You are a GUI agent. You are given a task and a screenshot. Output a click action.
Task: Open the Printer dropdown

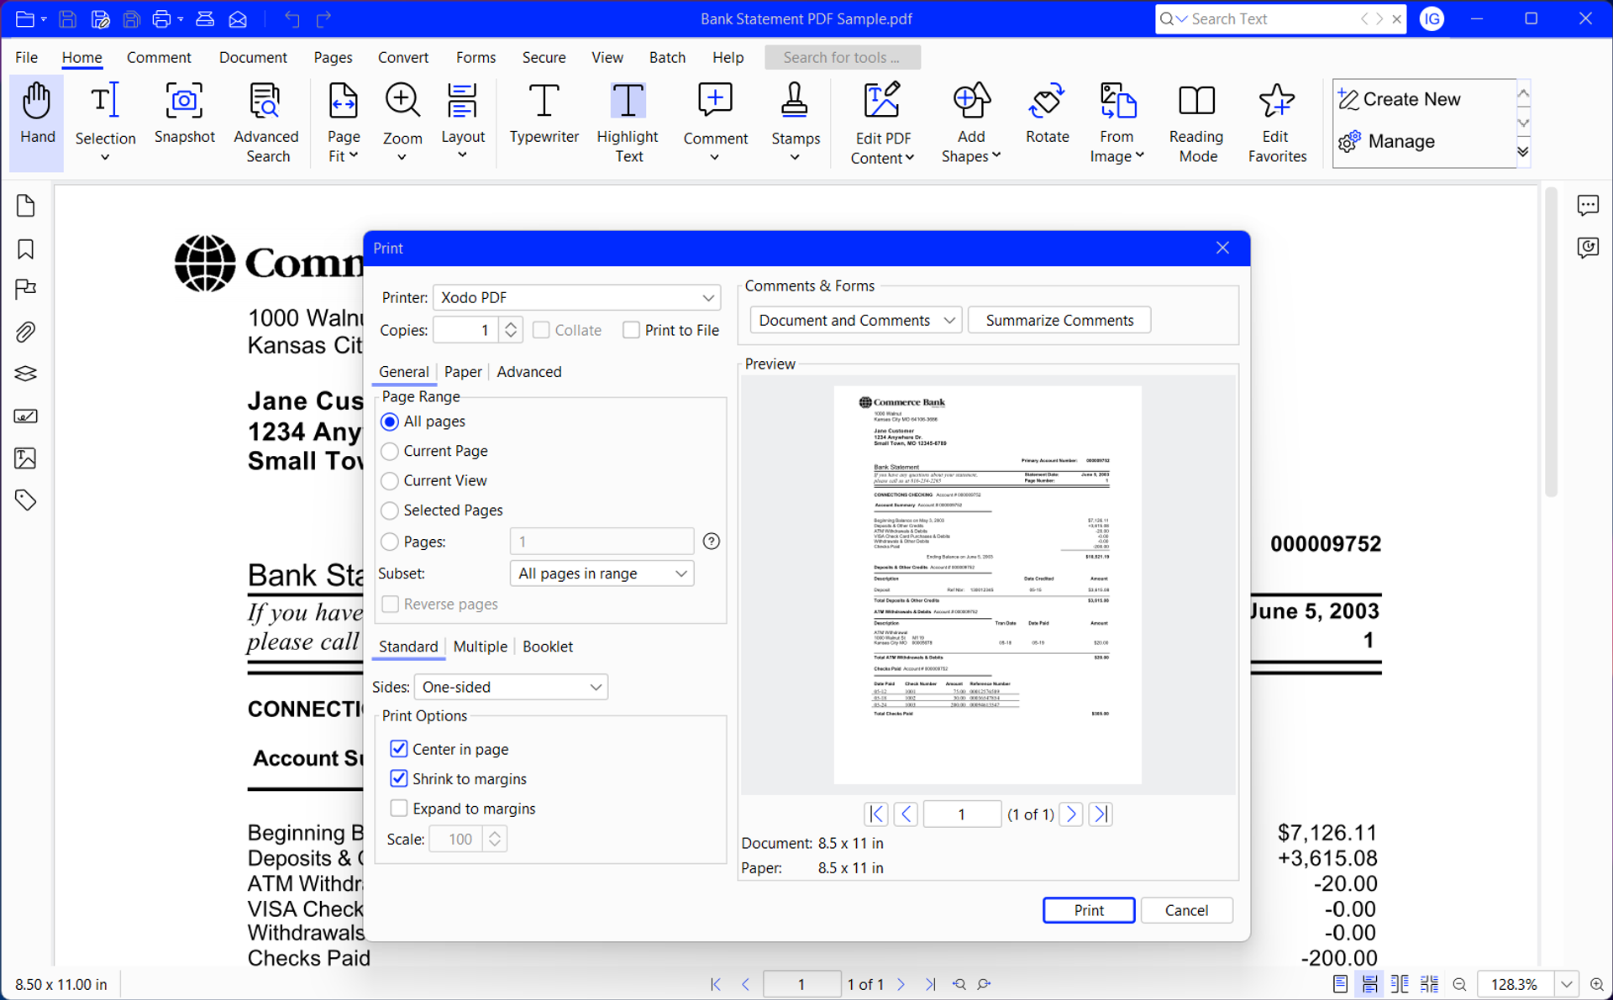click(577, 297)
